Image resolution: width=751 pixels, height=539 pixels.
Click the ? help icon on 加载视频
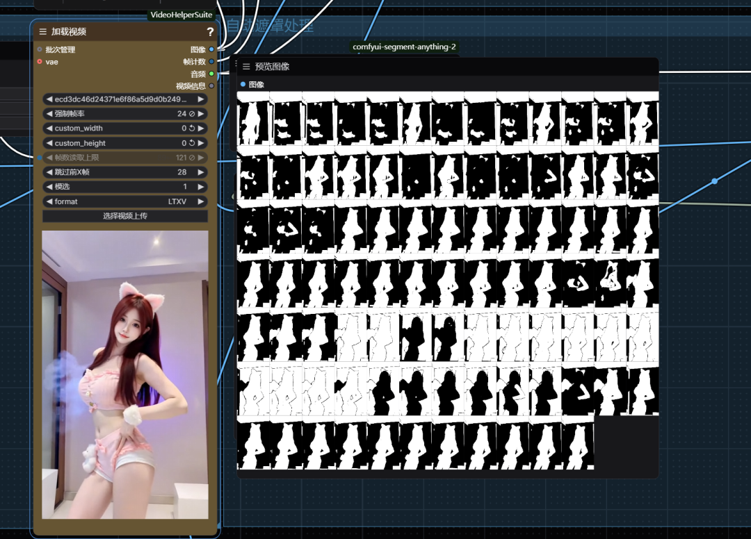(x=210, y=31)
